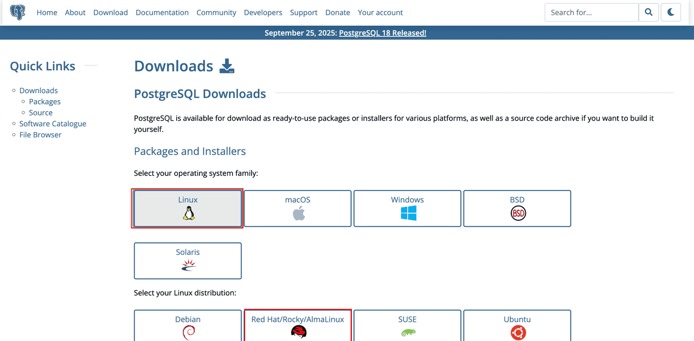Image resolution: width=694 pixels, height=341 pixels.
Task: Click the Ubuntu circle logo
Action: click(517, 332)
